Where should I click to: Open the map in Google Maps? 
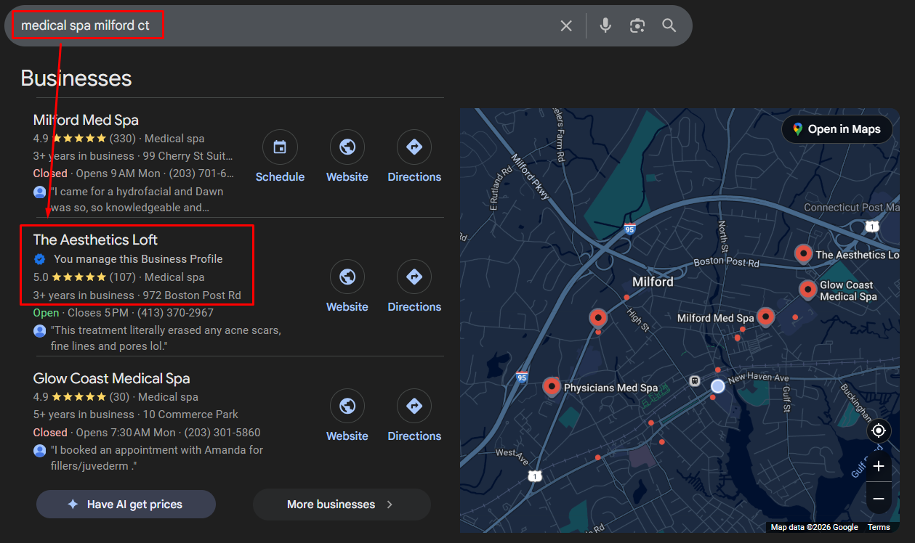[837, 129]
